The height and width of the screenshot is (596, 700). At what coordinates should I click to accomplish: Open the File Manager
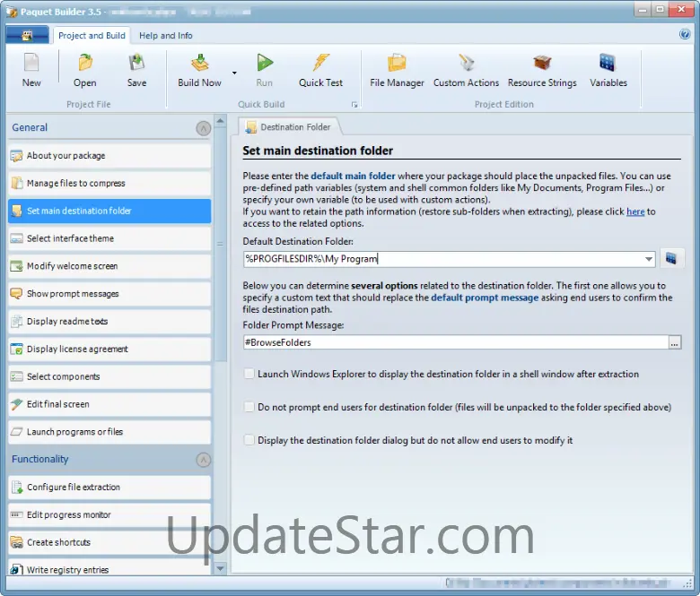397,70
